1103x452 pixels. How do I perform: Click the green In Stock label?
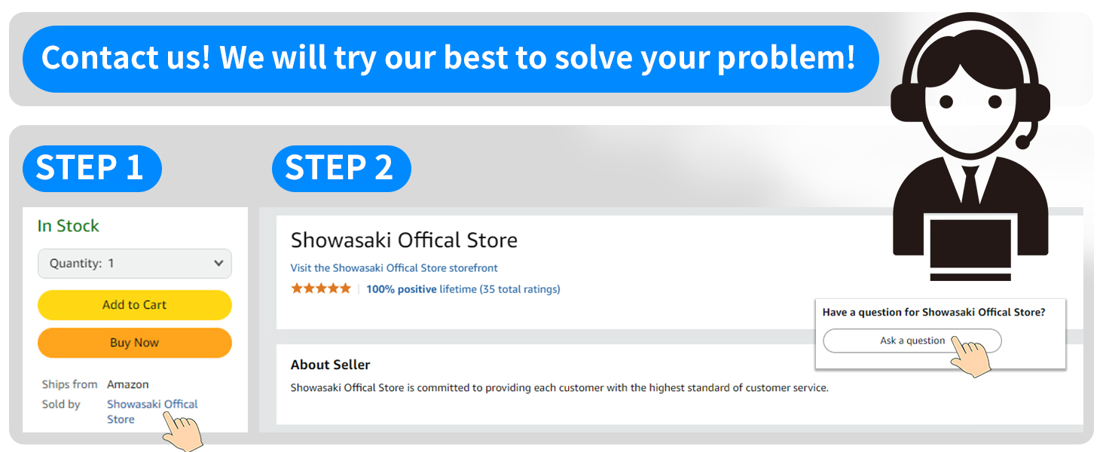(x=69, y=226)
